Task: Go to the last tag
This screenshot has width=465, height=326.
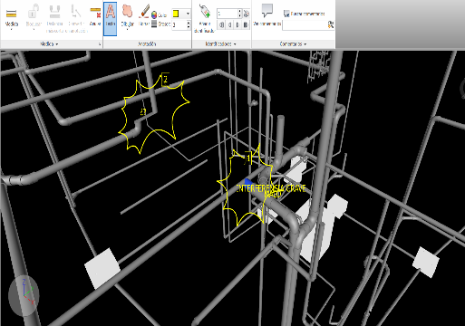Action: [x=246, y=24]
